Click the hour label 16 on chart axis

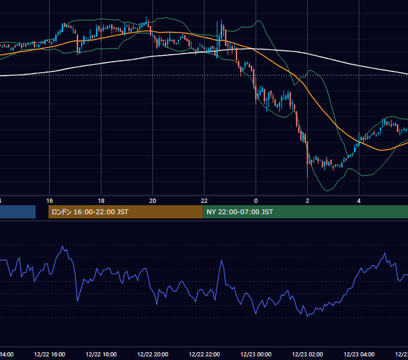click(49, 201)
